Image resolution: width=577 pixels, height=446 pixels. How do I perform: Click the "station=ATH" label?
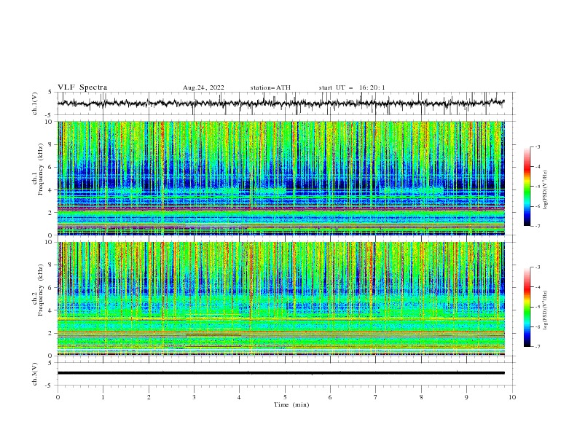(x=270, y=87)
